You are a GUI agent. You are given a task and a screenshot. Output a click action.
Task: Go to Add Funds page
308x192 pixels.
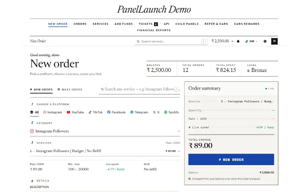[124, 24]
